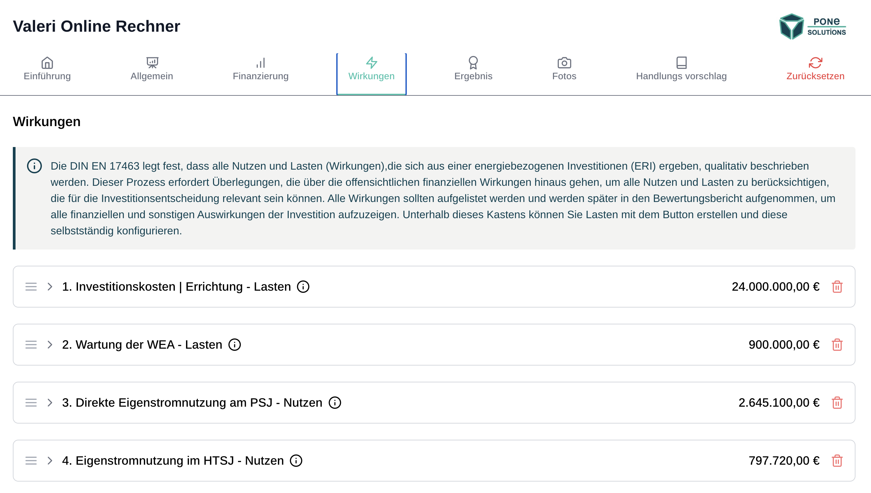Click the title 1. Investitionskosten | Errichtung - Lasten
Viewport: 871px width, 493px height.
point(176,286)
